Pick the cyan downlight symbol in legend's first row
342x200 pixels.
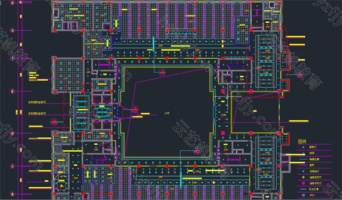(x=303, y=147)
